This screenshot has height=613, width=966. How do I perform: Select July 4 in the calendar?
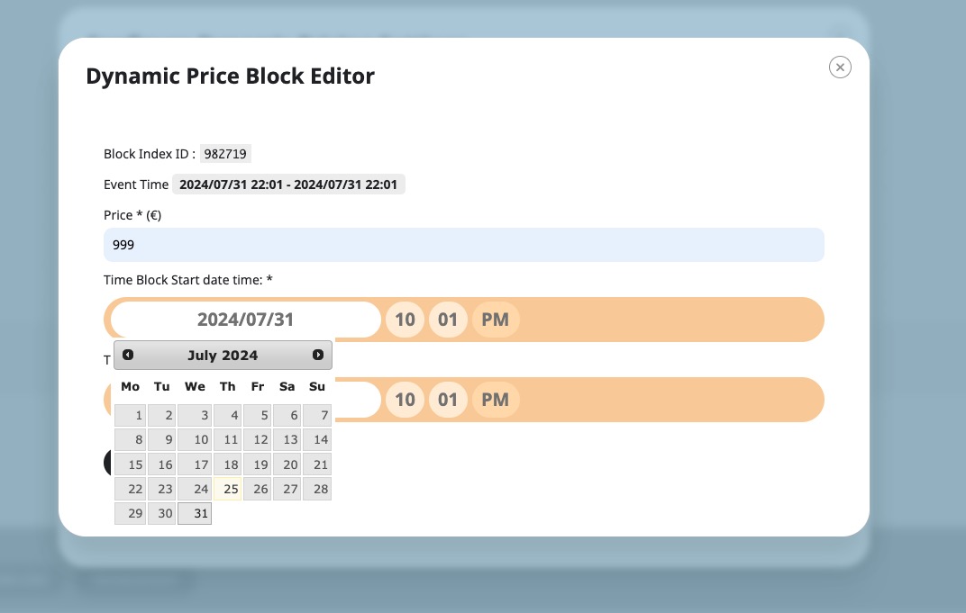(x=227, y=416)
